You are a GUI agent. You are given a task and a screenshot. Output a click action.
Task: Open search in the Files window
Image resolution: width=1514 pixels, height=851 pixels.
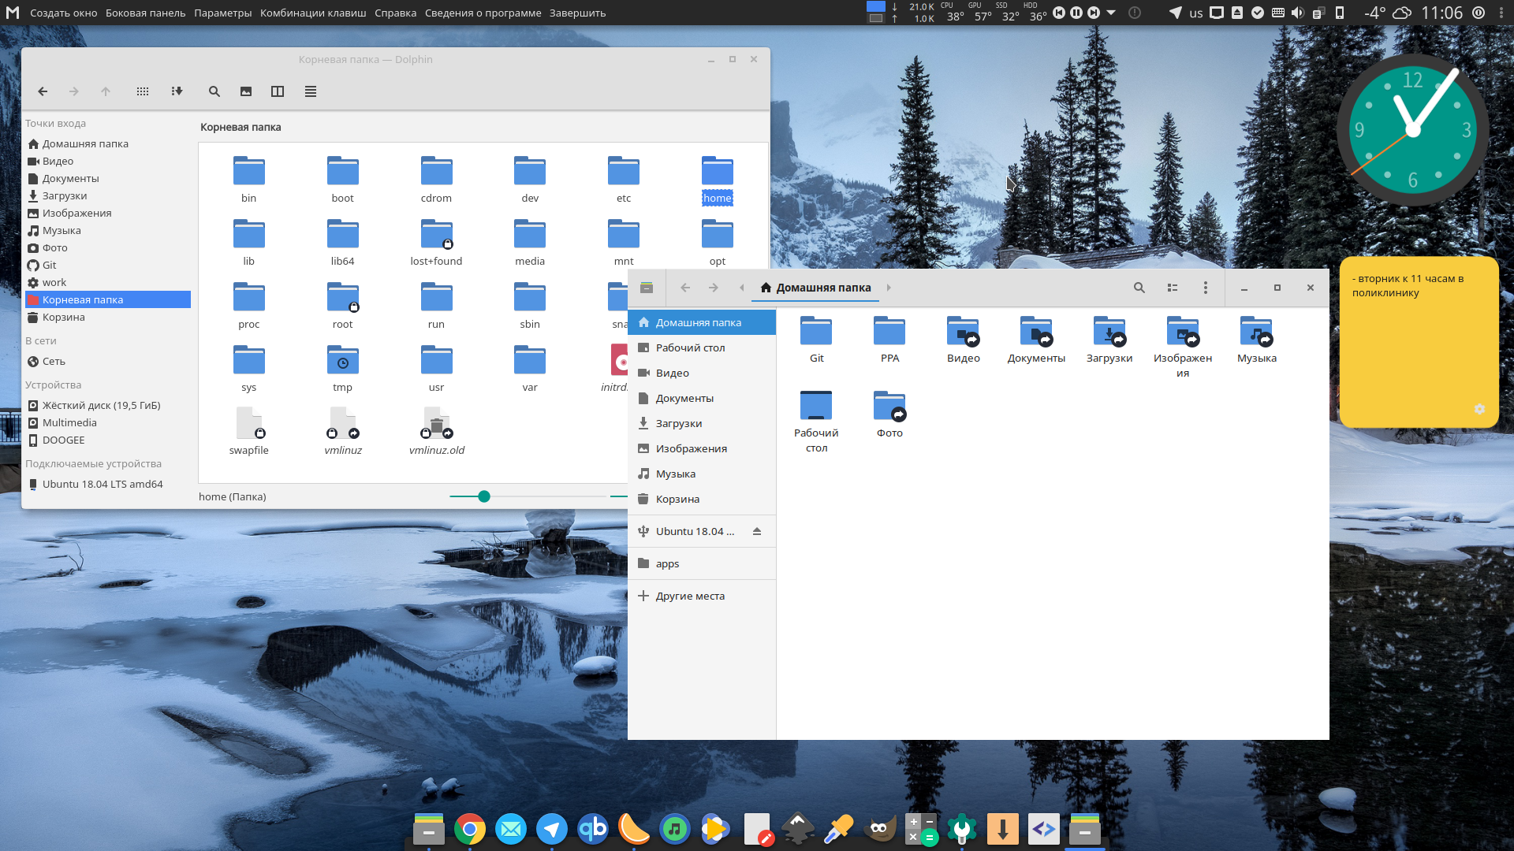1139,288
